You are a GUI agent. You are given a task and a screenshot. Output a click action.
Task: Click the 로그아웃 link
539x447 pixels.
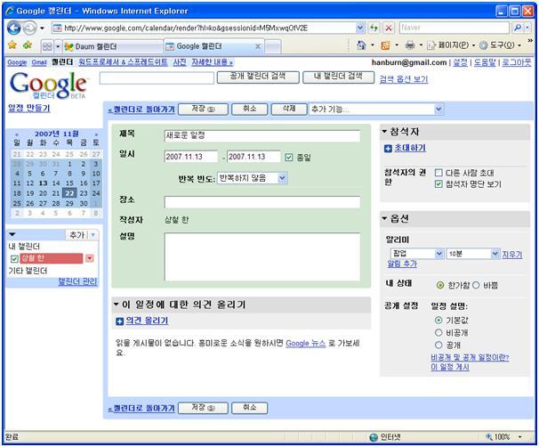(x=516, y=62)
